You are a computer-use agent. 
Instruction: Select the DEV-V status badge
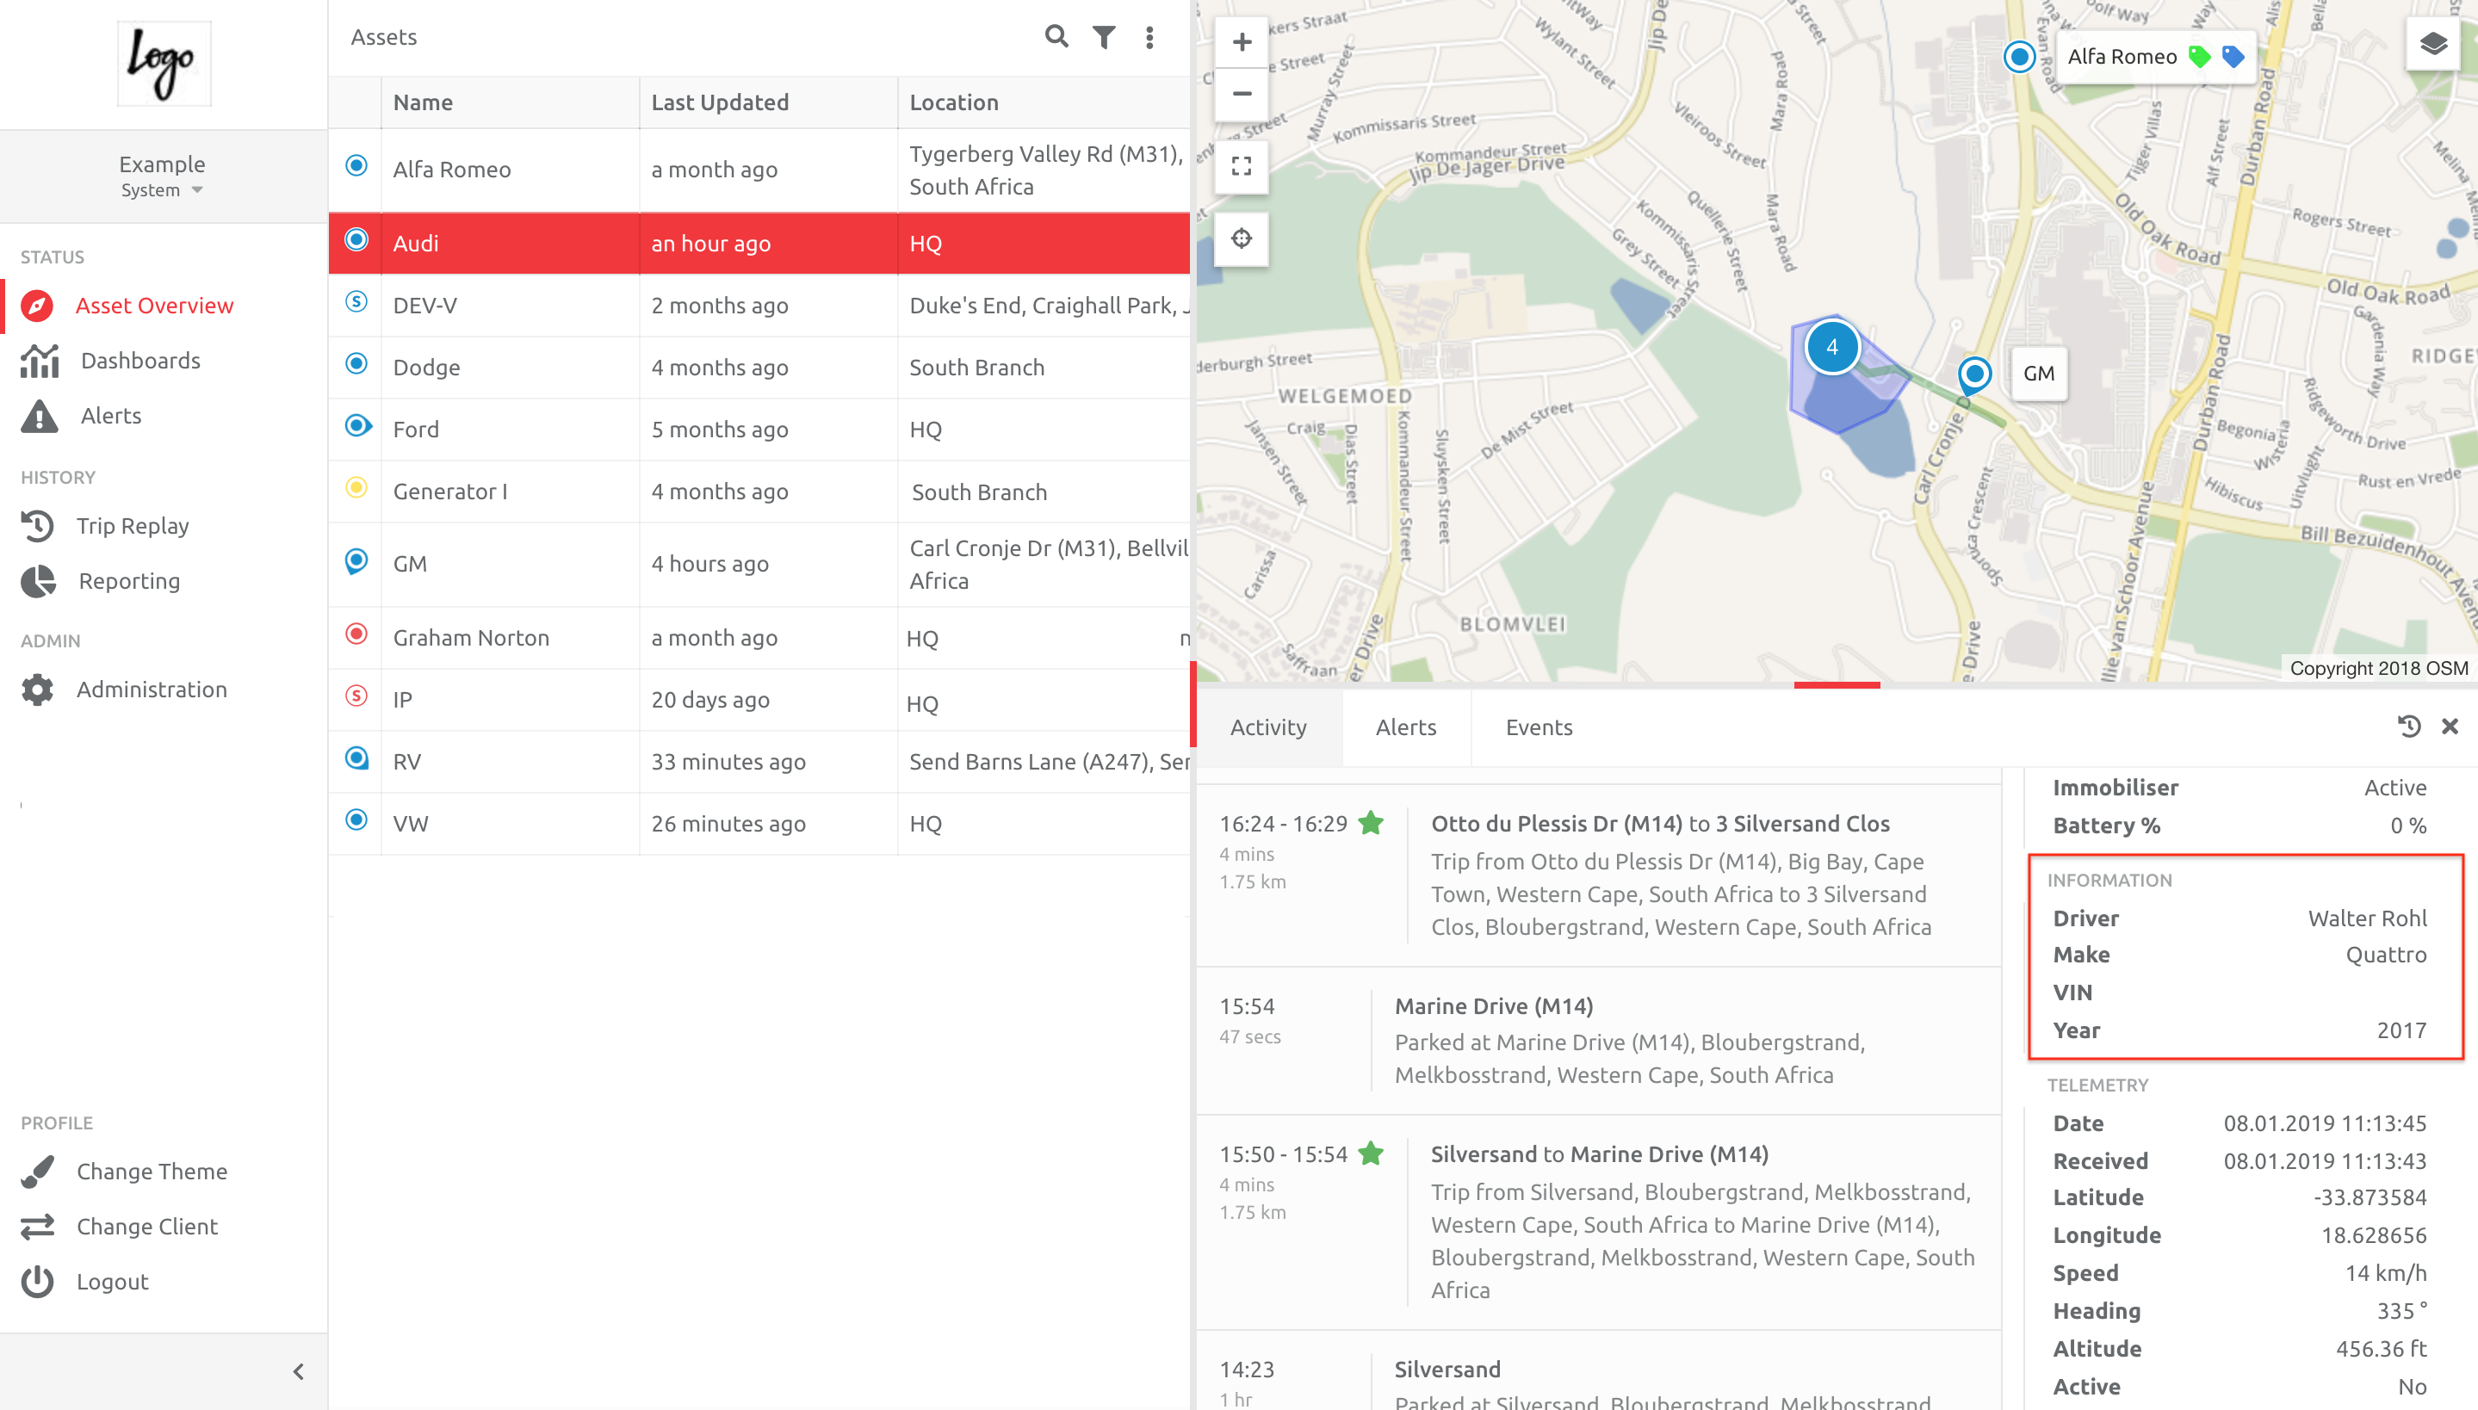pos(356,301)
